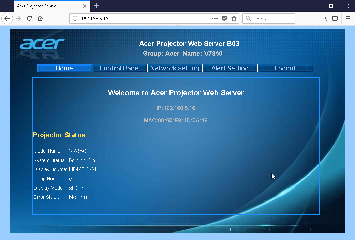Screen dimensions: 355x240
Task: Go back using the browser back arrow
Action: (x=7, y=18)
